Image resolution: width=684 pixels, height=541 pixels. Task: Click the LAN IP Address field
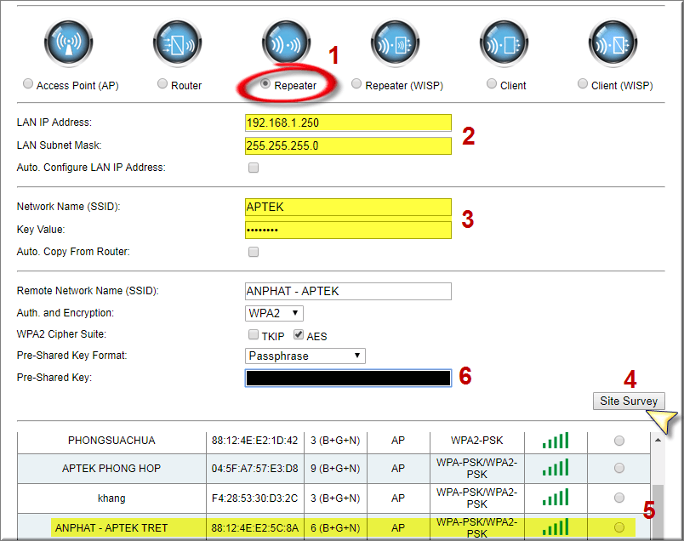(x=348, y=123)
